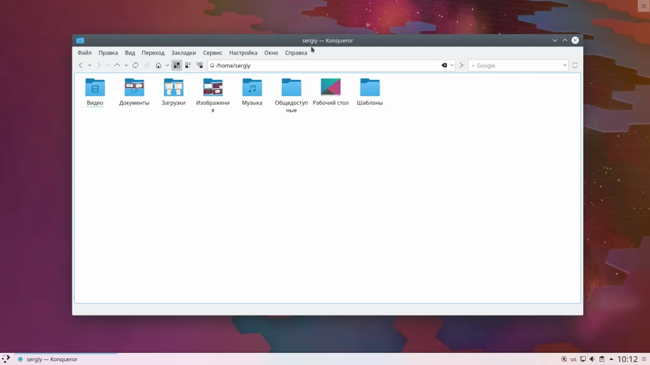Click the 10:12 clock
650x365 pixels.
pyautogui.click(x=627, y=359)
